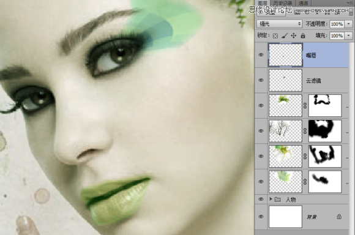This screenshot has width=355, height=235.
Task: Hide the 人物 group with its eye icon
Action: [261, 200]
